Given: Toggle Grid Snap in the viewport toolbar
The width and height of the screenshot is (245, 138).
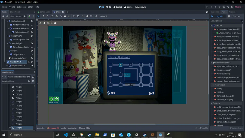Looking at the screenshot, I should 78,16.
